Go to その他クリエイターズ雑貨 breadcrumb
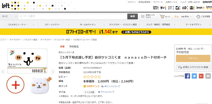 85,40
